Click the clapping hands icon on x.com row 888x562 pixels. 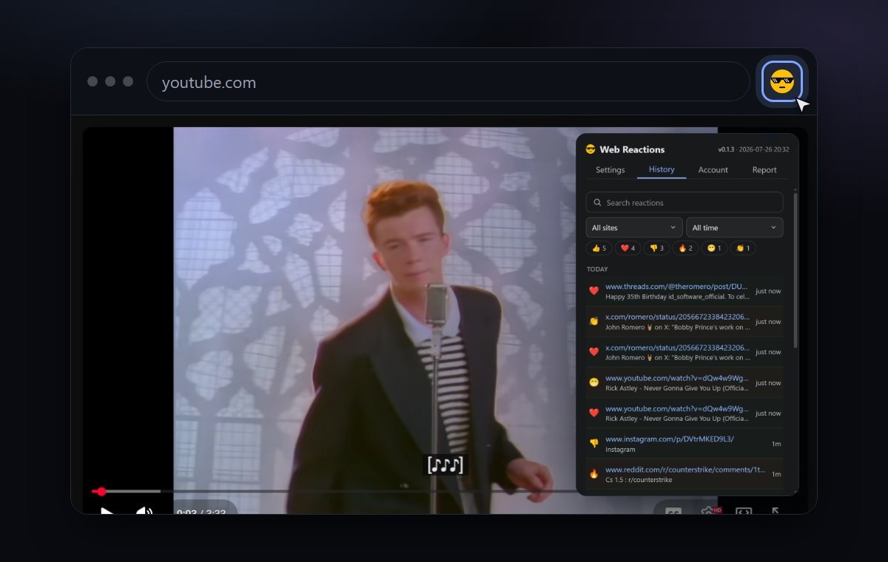tap(593, 322)
